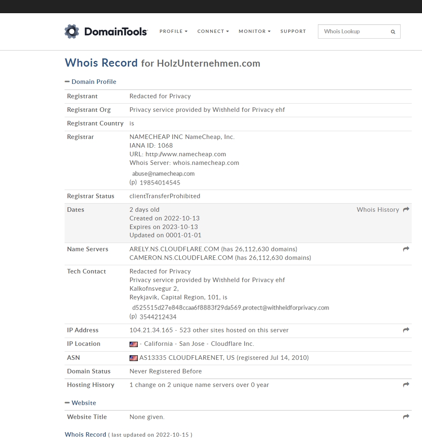This screenshot has width=422, height=440.
Task: Click tech contact phone 3544212434
Action: click(158, 317)
